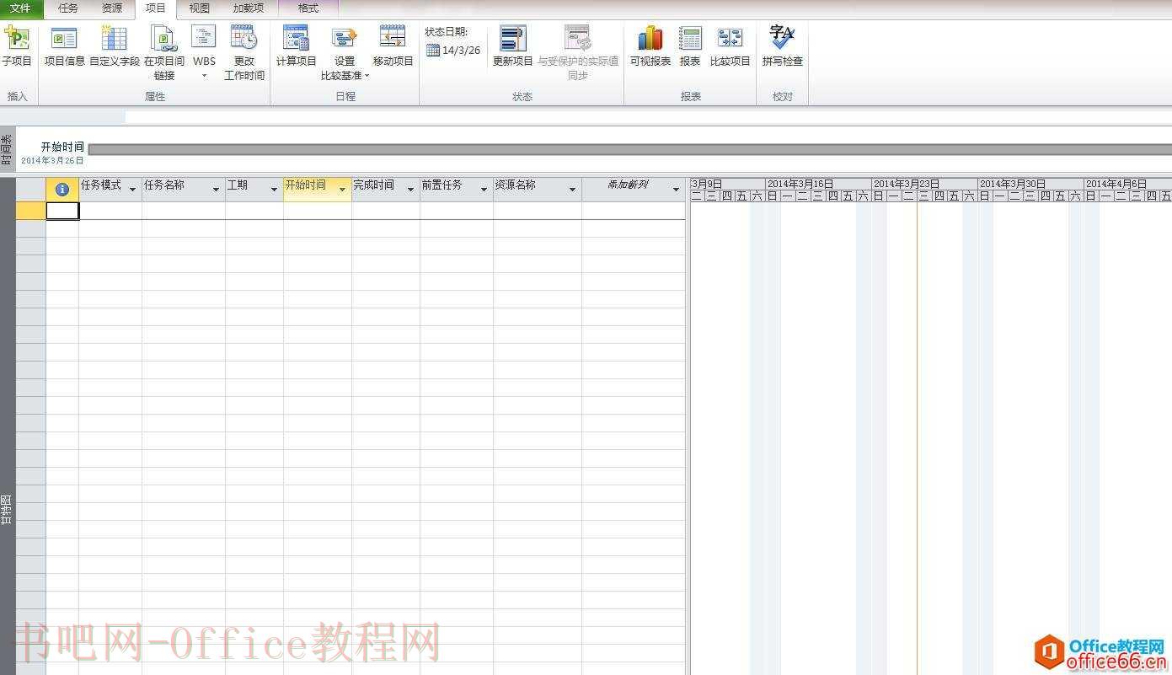This screenshot has width=1172, height=675.
Task: Click 计算项目 calculate project icon
Action: click(x=297, y=47)
